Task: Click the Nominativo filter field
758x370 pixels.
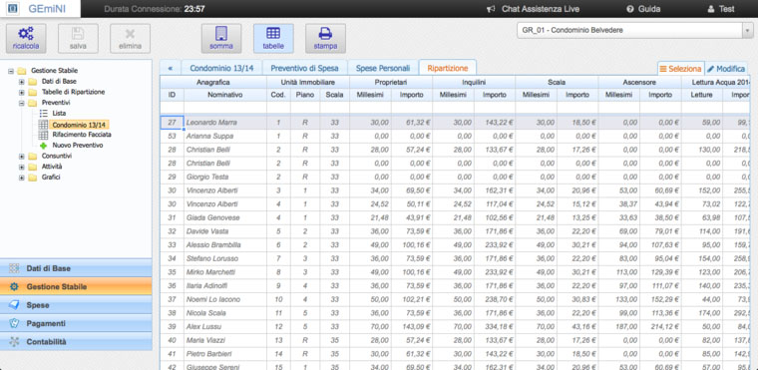Action: pos(225,108)
